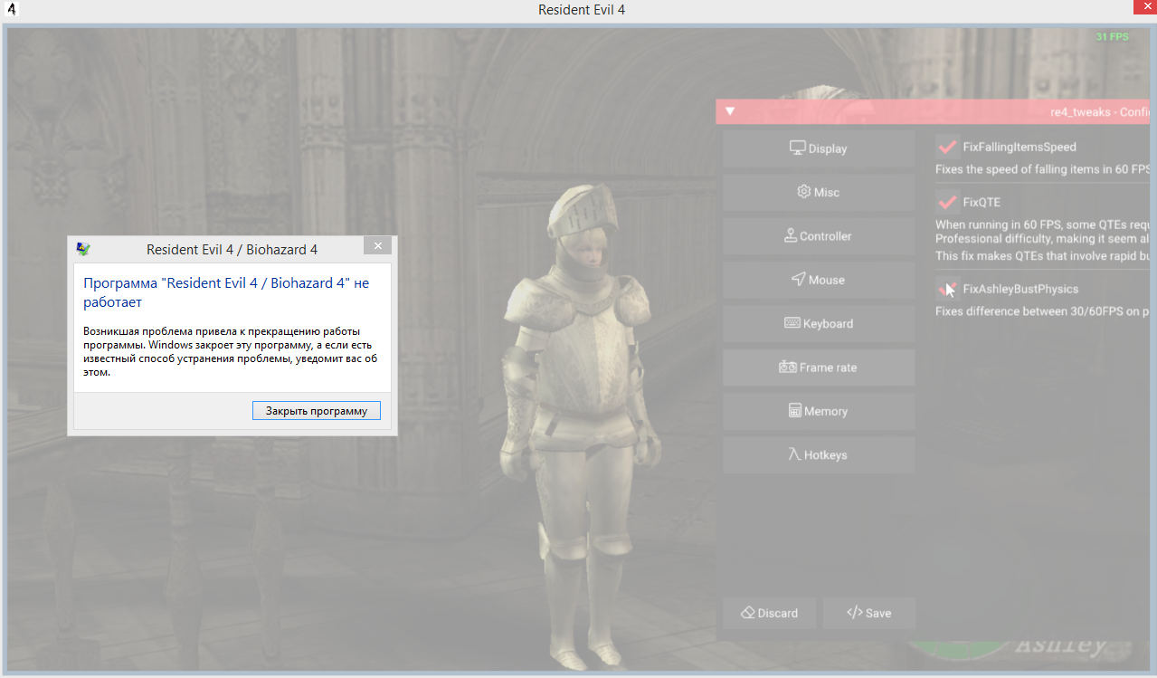Click Discard to revert changes
The width and height of the screenshot is (1157, 678).
point(769,613)
